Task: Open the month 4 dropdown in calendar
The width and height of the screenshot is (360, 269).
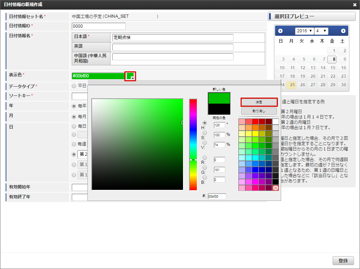Action: [321, 31]
